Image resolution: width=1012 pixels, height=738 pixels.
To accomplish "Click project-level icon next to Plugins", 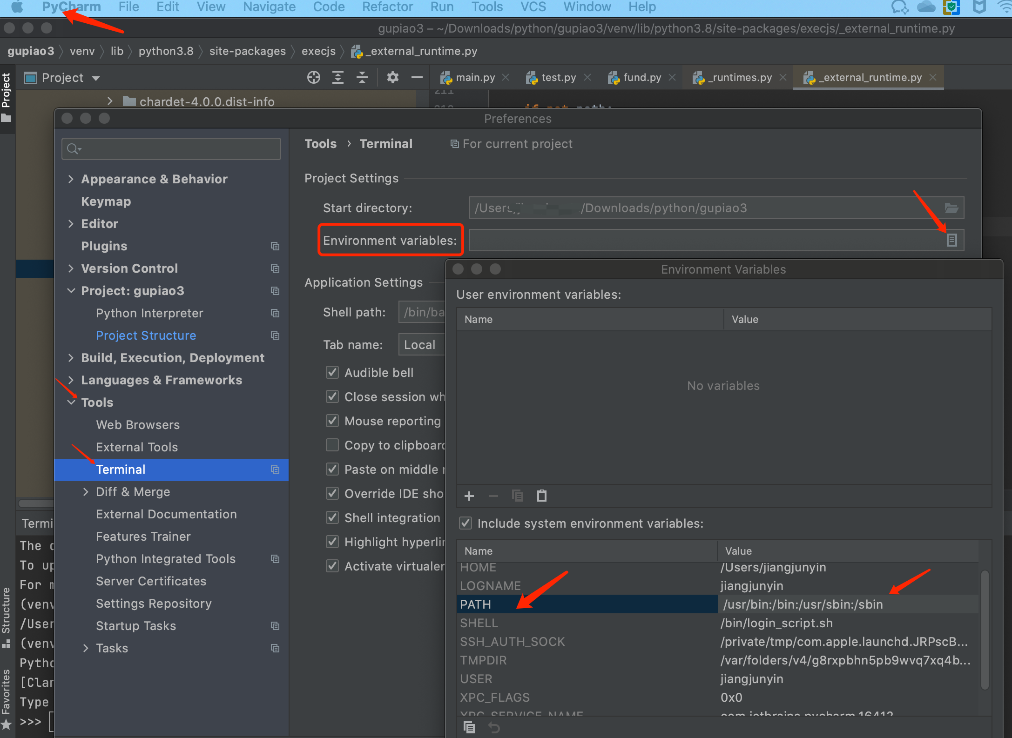I will (x=275, y=246).
